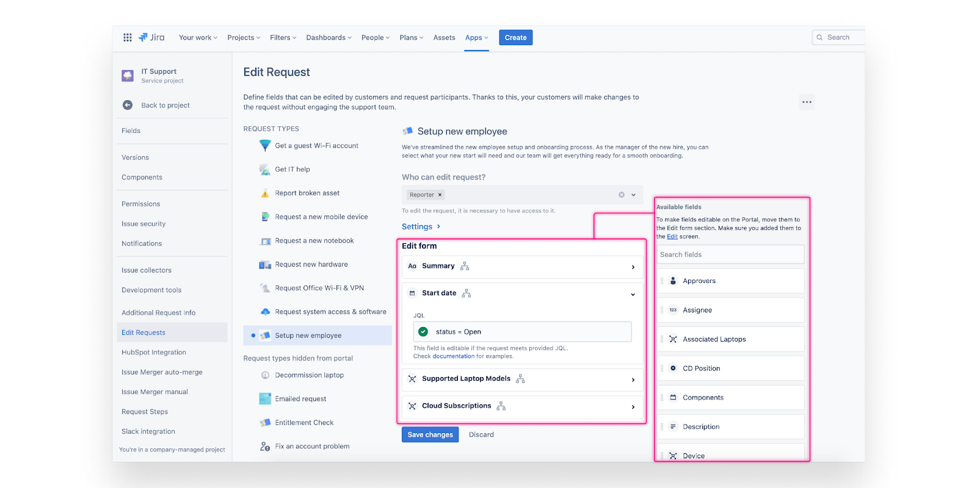
Task: Click the CD Position available field
Action: [x=730, y=368]
